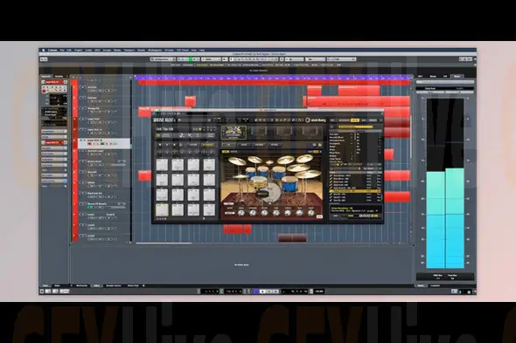Click the purple timeline ruler in project window
516x343 pixels.
pyautogui.click(x=273, y=78)
